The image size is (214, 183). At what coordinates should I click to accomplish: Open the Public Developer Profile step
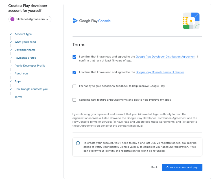(x=30, y=66)
